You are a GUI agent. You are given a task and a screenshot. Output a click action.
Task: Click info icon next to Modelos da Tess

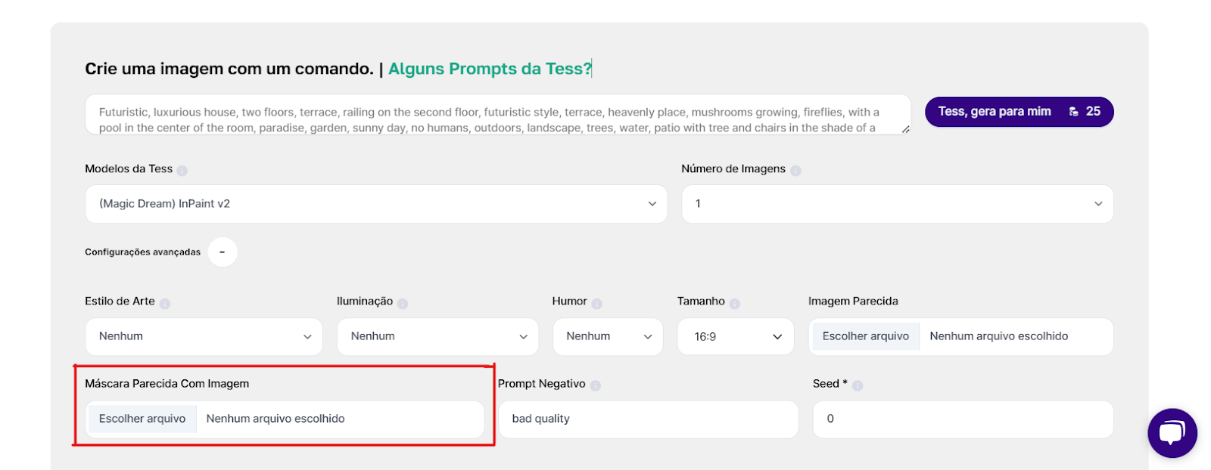click(x=182, y=171)
